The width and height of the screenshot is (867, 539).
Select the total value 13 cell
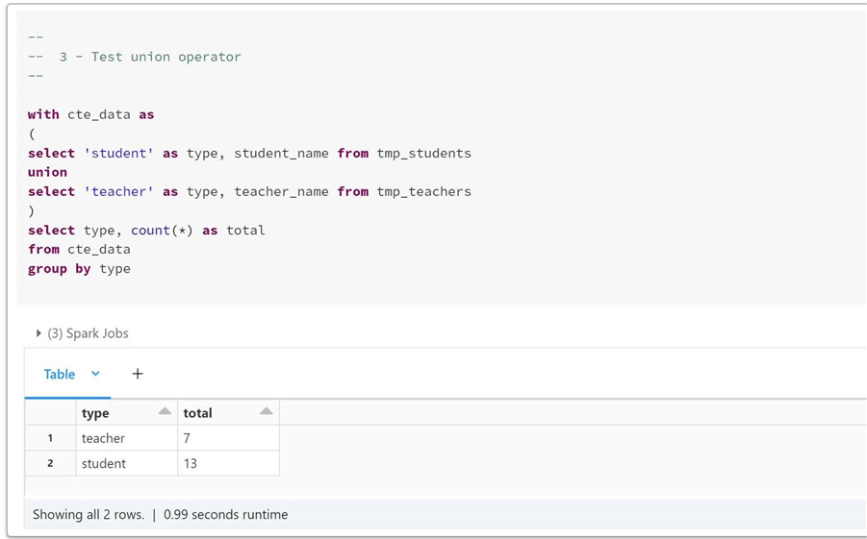coord(228,463)
